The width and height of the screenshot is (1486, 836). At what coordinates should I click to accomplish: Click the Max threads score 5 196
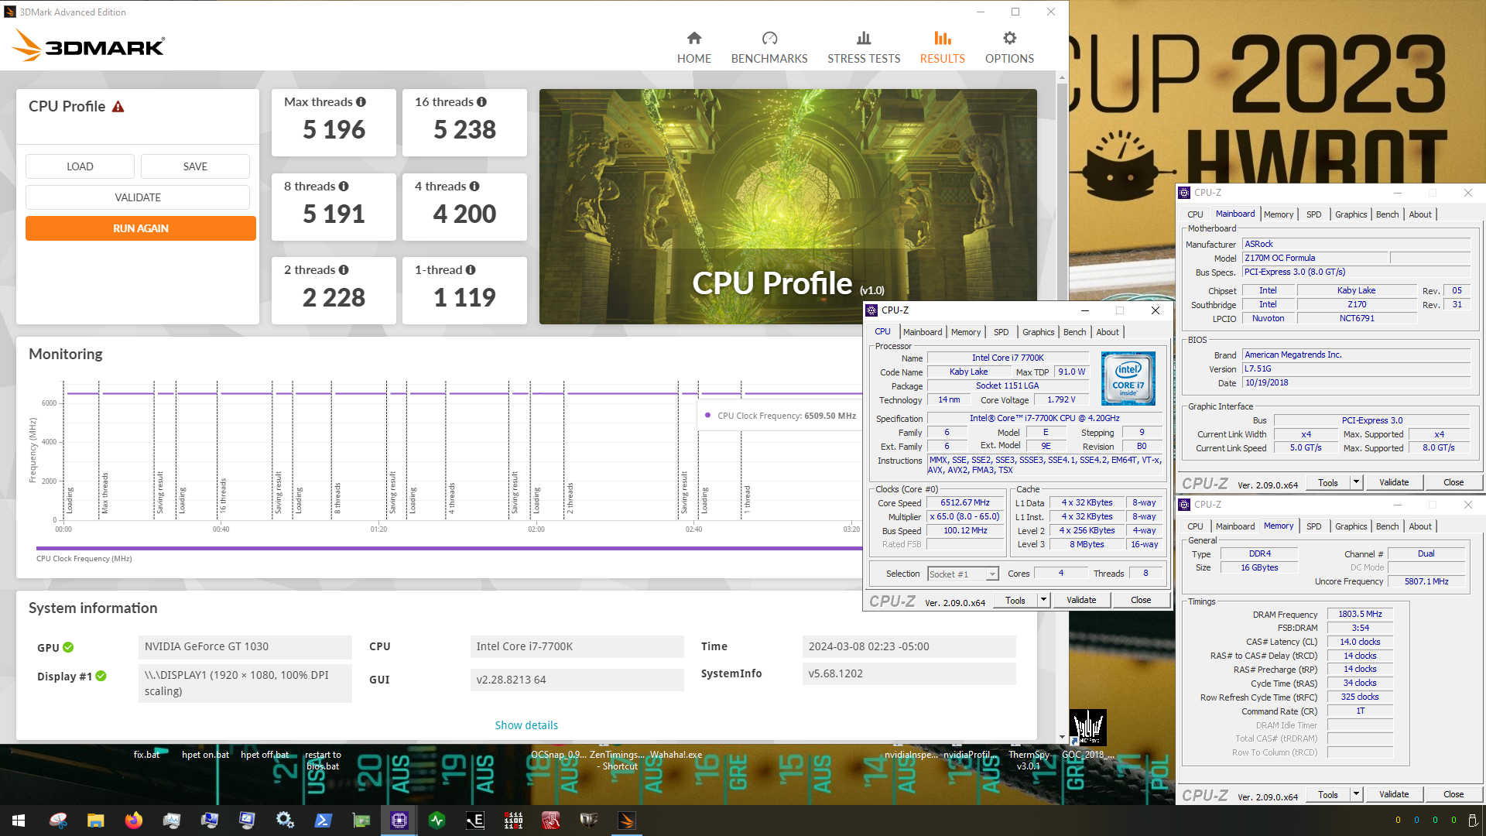pos(334,130)
